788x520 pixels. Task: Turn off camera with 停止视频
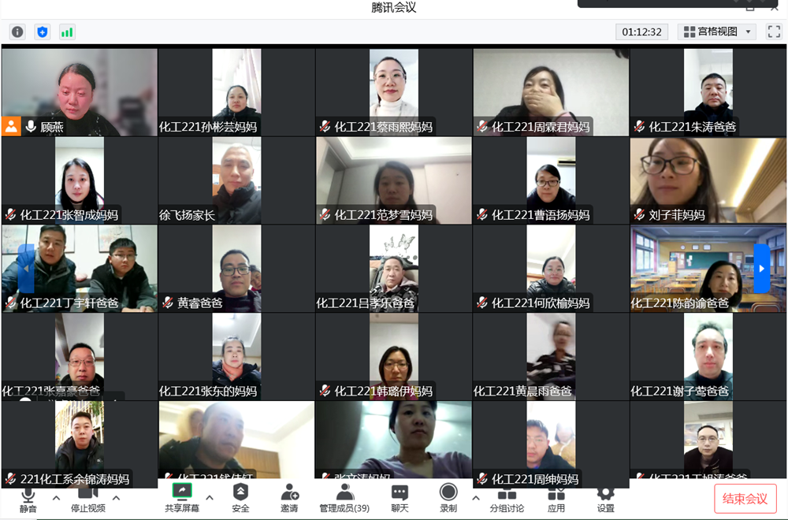click(x=88, y=498)
